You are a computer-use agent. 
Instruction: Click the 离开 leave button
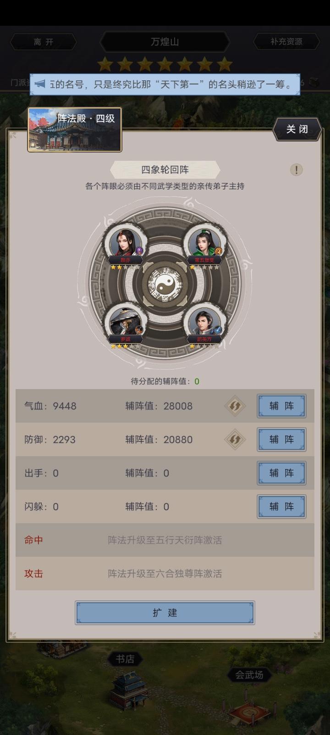click(44, 42)
